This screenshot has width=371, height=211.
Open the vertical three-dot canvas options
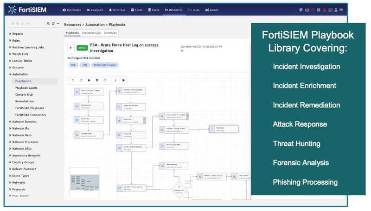[x=115, y=80]
